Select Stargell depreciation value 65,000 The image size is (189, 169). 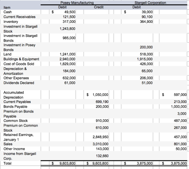coord(147,71)
